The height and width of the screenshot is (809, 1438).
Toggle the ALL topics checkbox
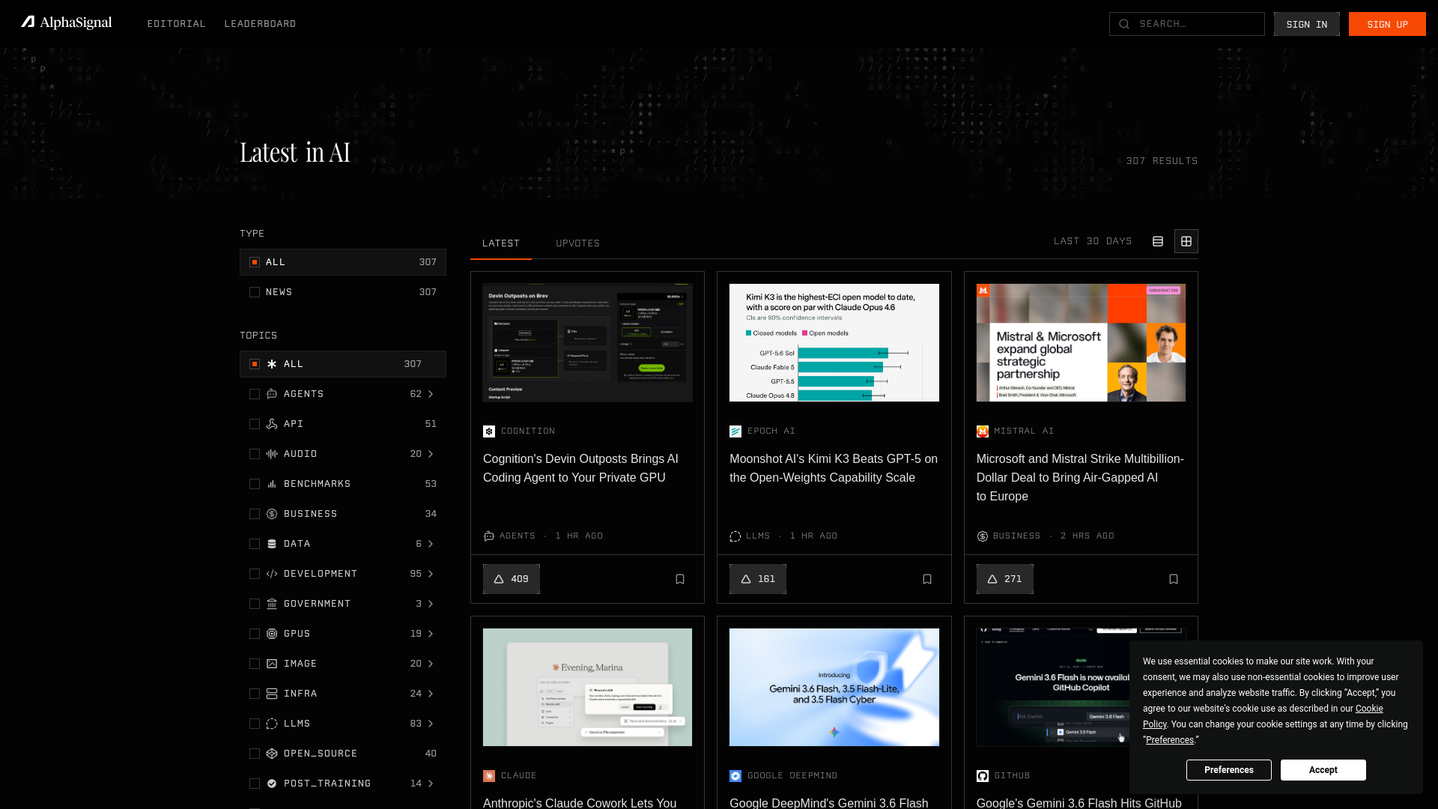click(255, 364)
